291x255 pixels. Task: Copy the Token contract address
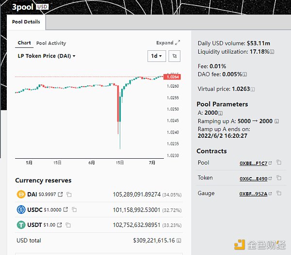click(279, 178)
